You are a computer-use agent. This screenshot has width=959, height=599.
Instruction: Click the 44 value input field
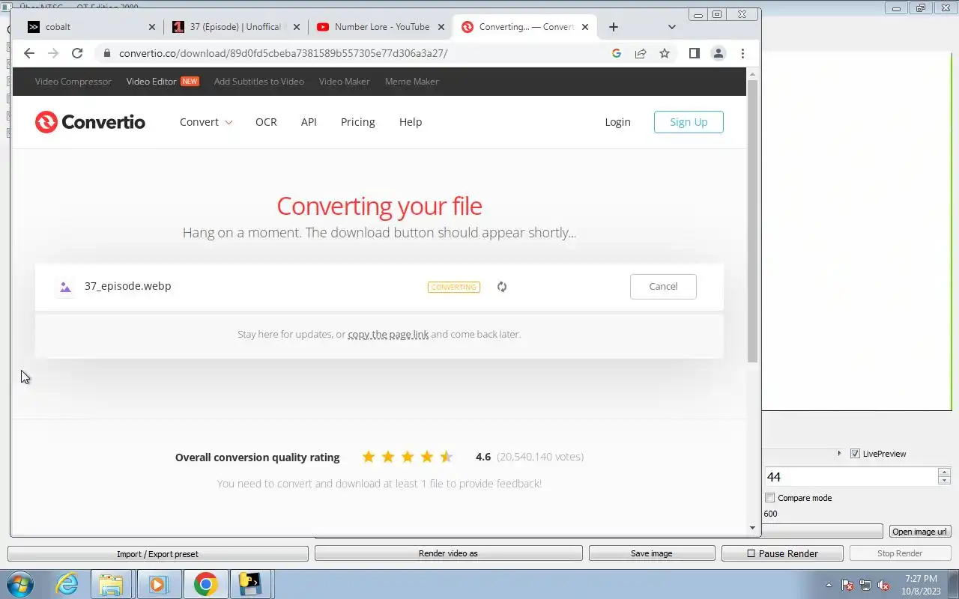pos(850,477)
